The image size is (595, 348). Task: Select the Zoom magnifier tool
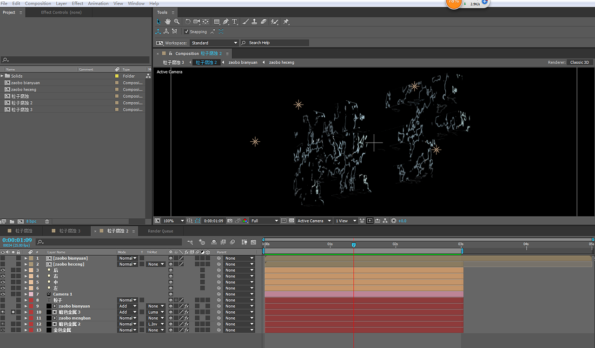pos(177,22)
